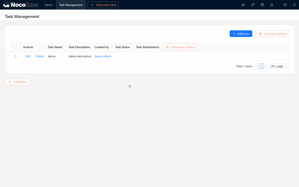299x187 pixels.
Task: Click gear icon in Configure columns
Action: (x=167, y=47)
